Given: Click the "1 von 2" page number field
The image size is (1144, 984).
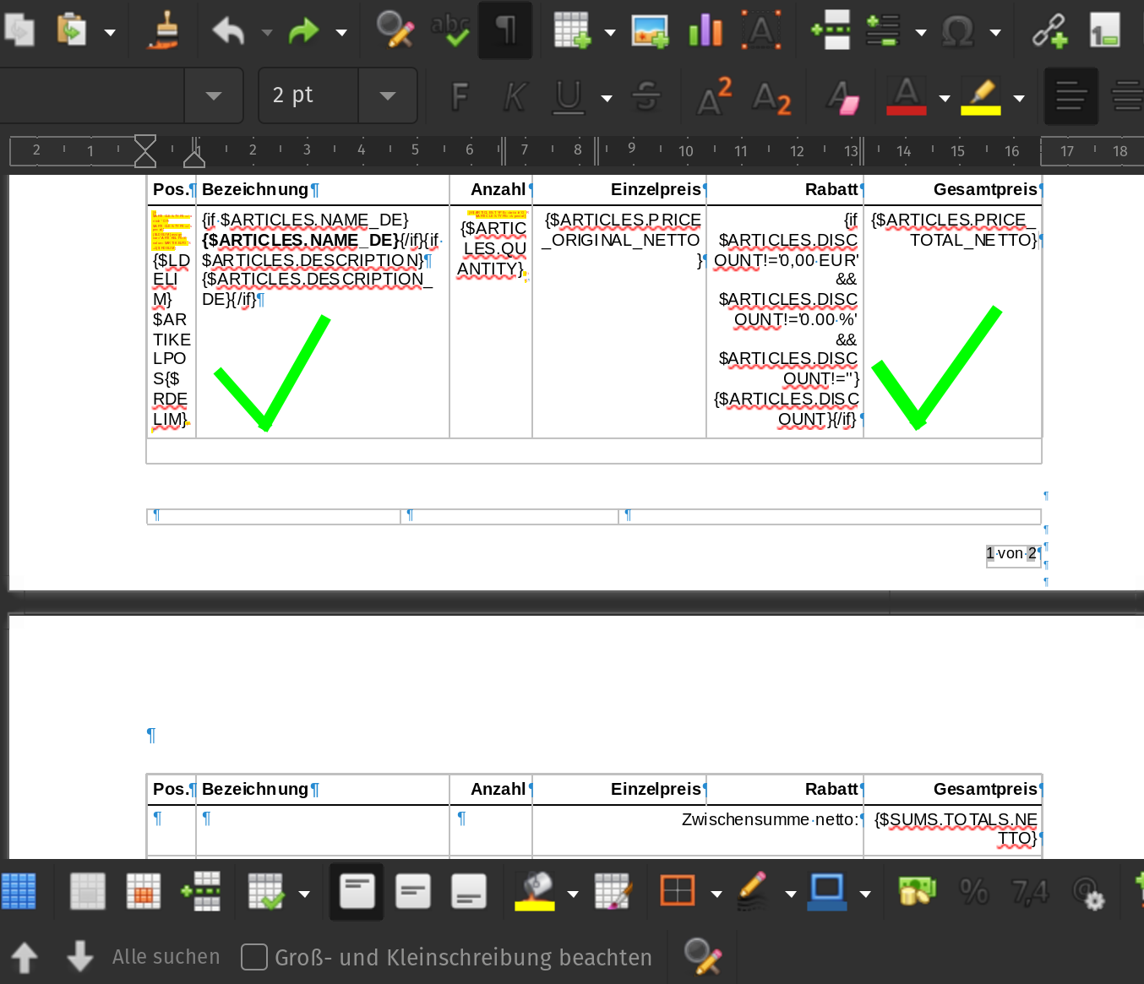Looking at the screenshot, I should tap(1011, 554).
